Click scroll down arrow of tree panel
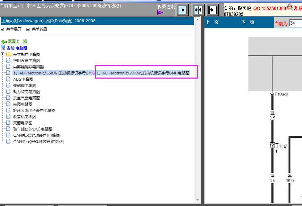 (x=198, y=200)
